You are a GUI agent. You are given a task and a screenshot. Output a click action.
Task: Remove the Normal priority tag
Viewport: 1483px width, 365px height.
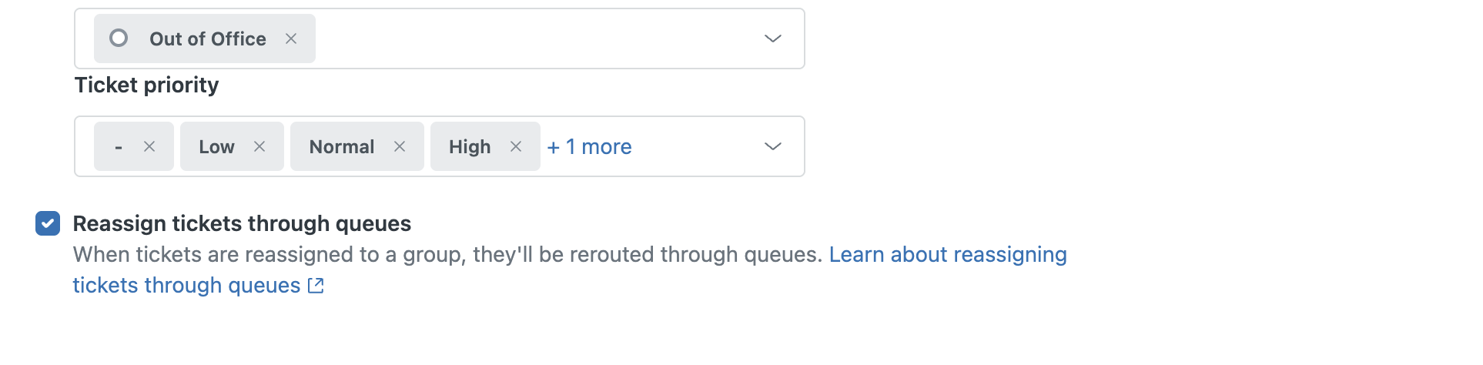400,146
